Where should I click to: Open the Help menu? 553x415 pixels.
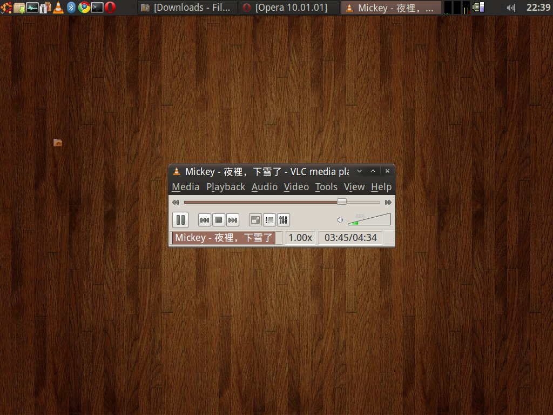click(x=381, y=186)
